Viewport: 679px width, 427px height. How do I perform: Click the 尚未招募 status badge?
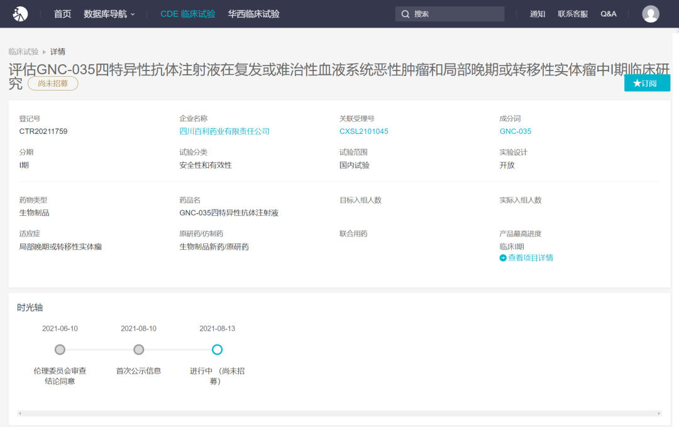point(53,84)
